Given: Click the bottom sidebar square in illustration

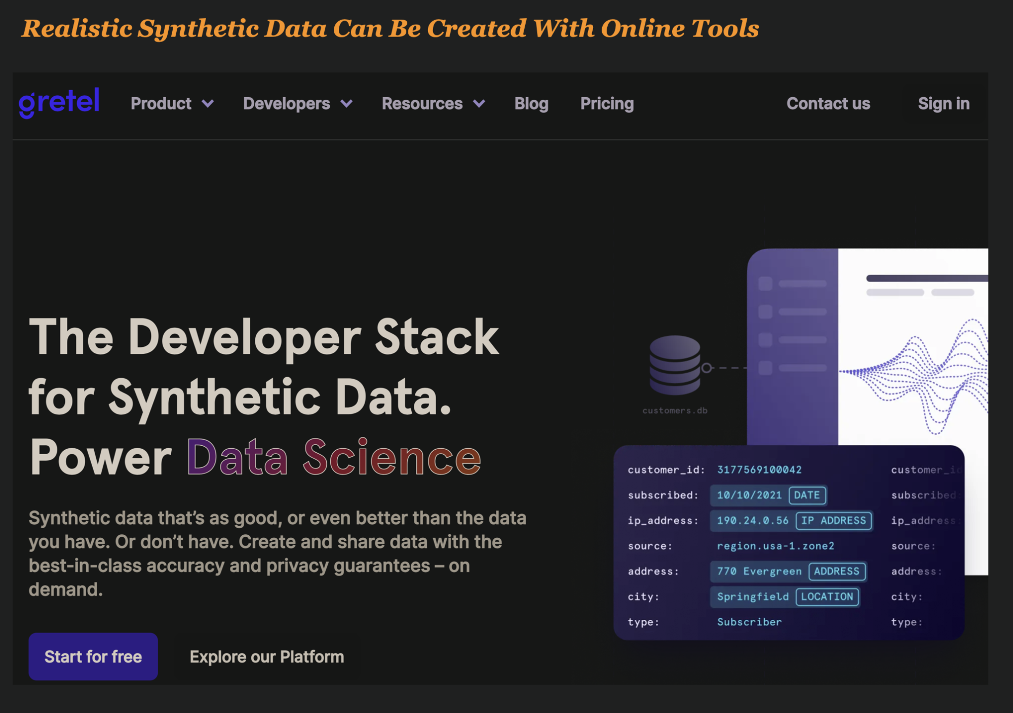Looking at the screenshot, I should pos(765,368).
